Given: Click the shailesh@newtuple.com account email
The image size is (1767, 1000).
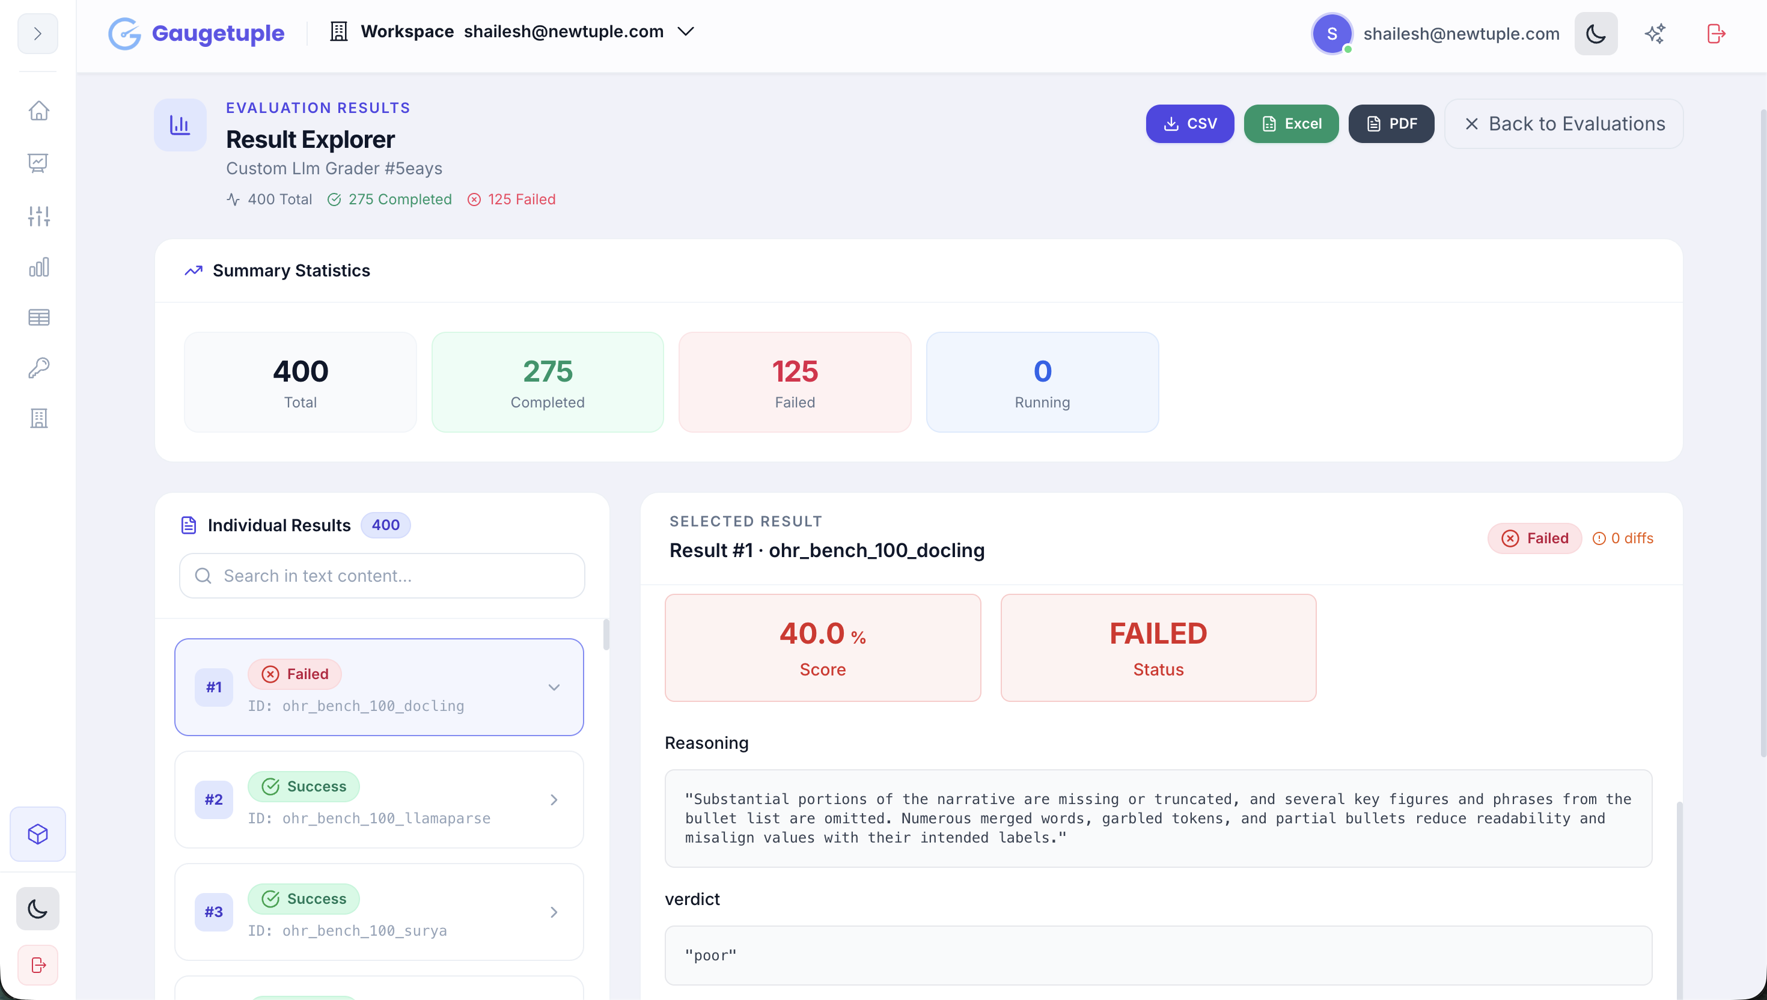Looking at the screenshot, I should pos(1460,34).
